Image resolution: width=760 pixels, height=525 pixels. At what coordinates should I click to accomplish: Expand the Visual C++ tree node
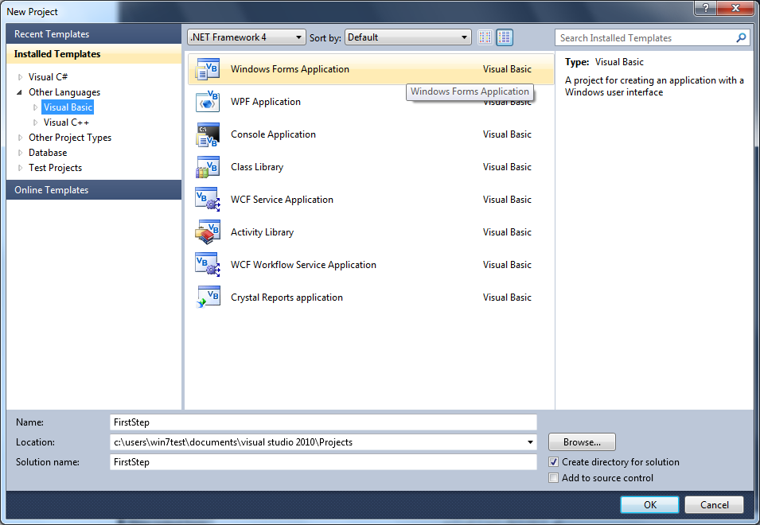click(x=35, y=122)
